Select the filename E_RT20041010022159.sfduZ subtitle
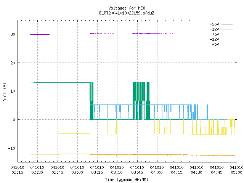 tap(127, 13)
